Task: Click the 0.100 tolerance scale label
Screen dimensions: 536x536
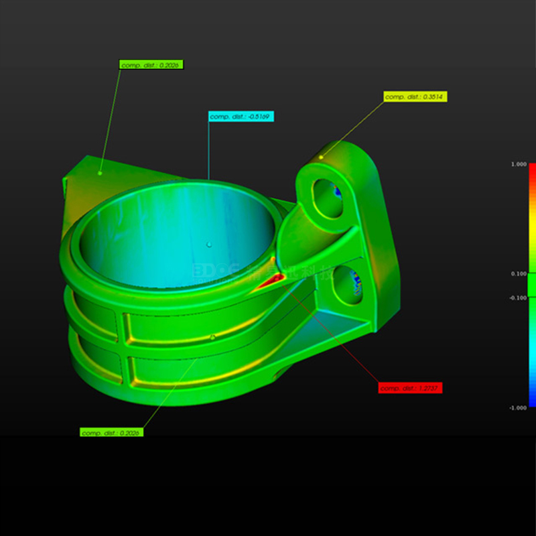Action: point(518,274)
